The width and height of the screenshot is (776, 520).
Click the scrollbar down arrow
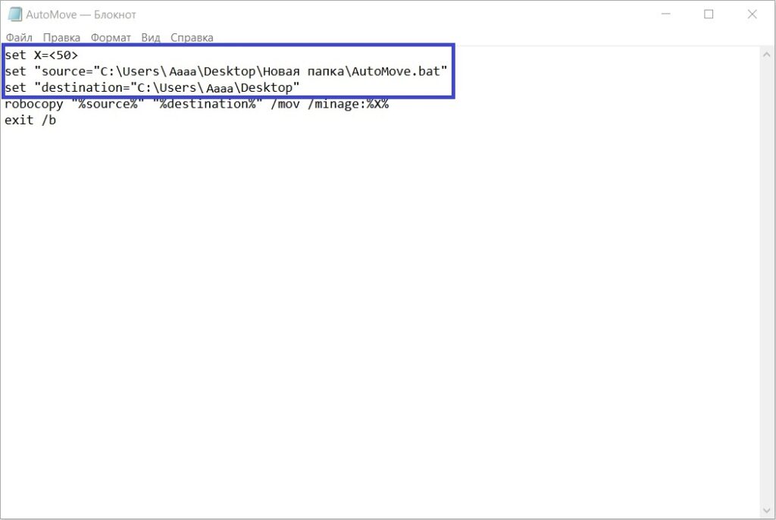coord(767,510)
